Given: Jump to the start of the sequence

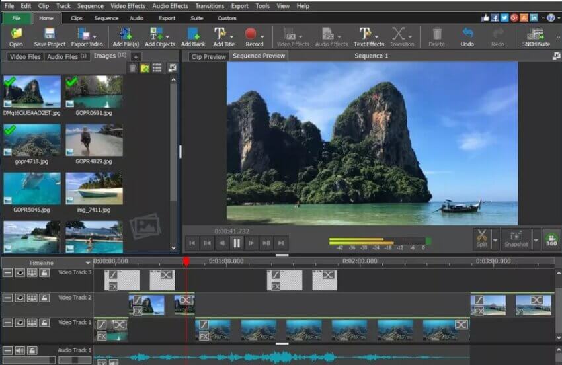Looking at the screenshot, I should (x=192, y=243).
